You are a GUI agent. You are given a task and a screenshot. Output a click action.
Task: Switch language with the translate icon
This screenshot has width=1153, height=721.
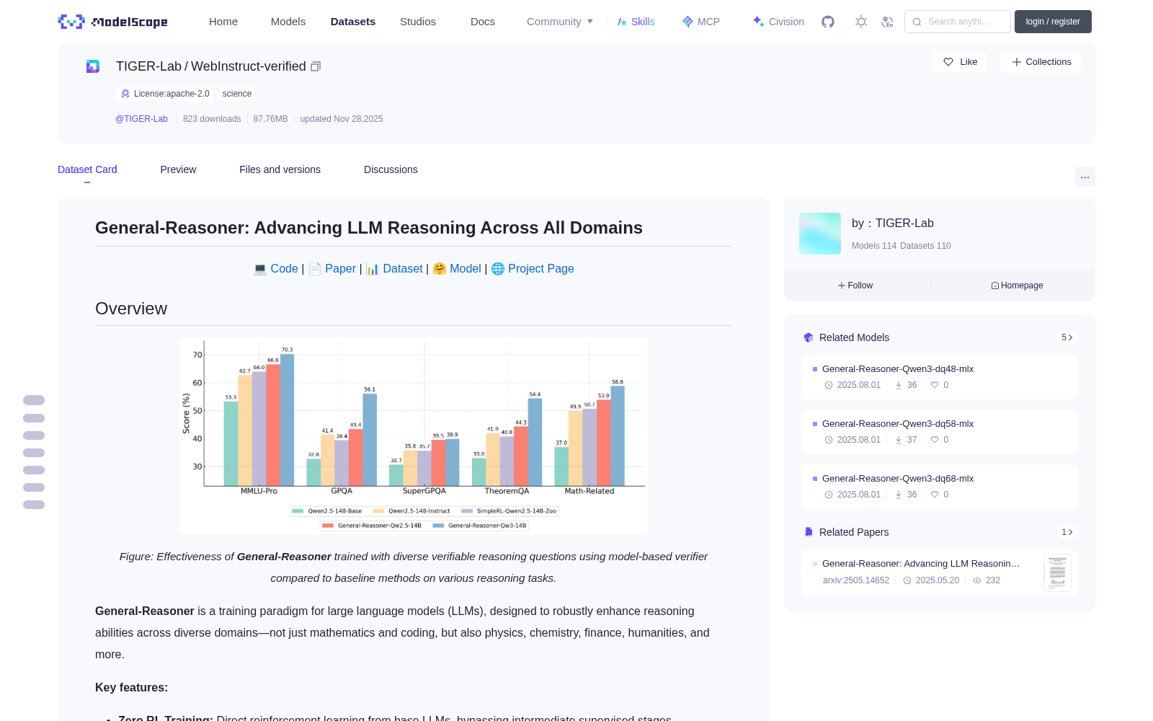point(887,22)
